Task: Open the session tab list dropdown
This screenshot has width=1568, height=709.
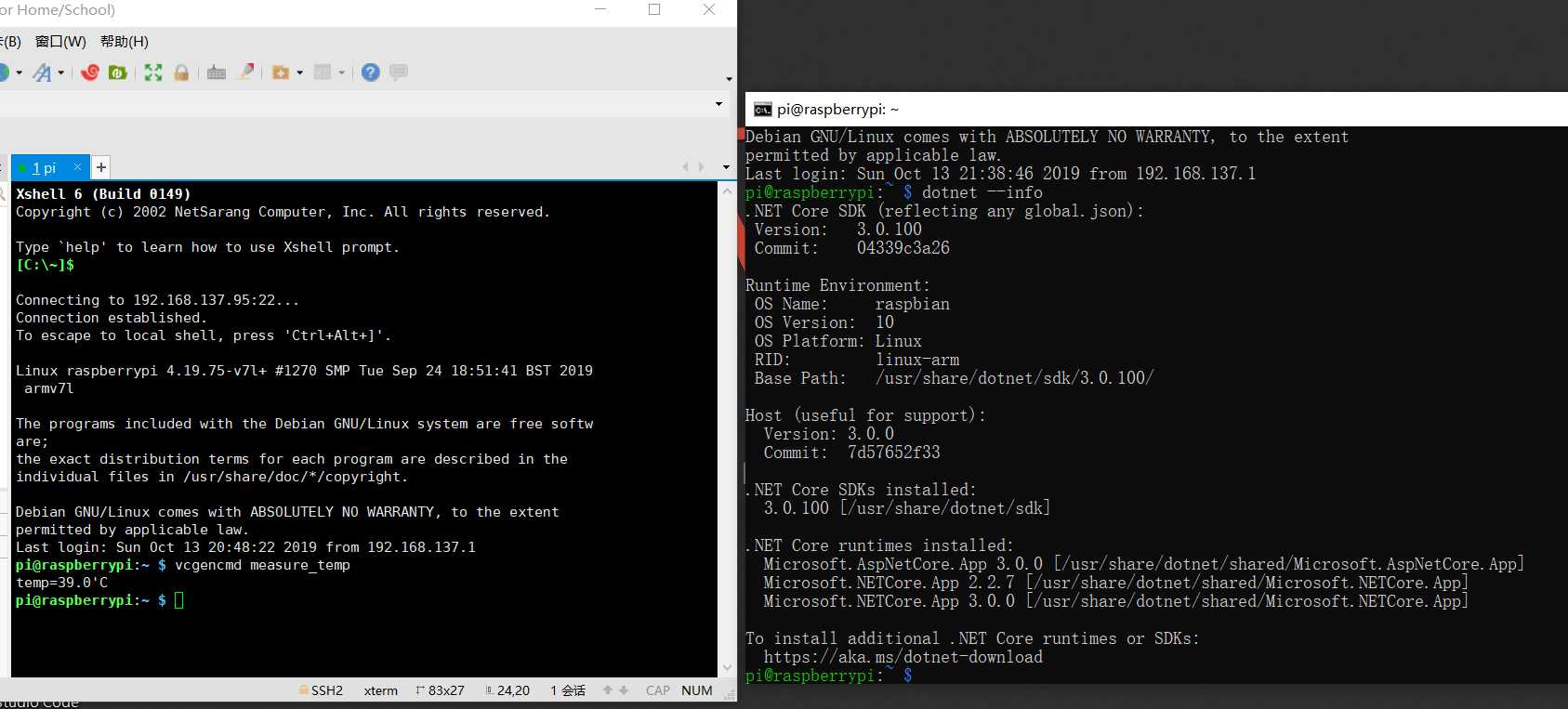Action: pos(726,167)
